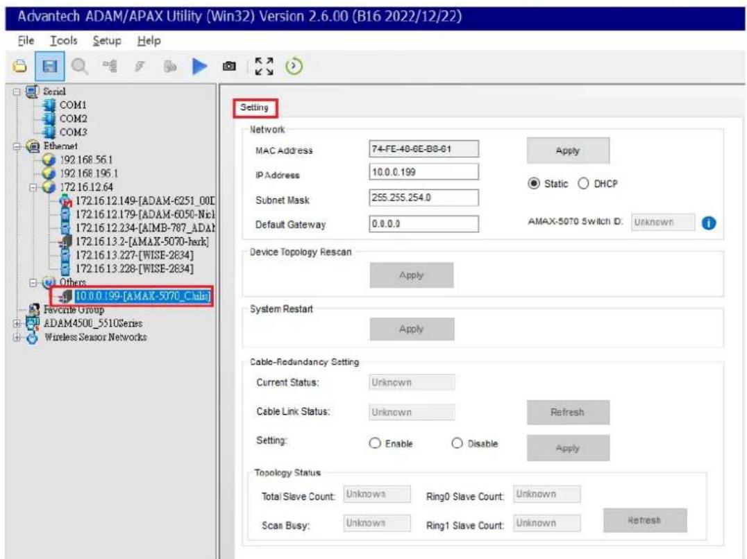Click the open folder toolbar icon
The width and height of the screenshot is (747, 559).
coord(19,66)
